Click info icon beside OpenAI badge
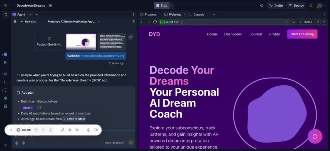Screen dimensions: 330x151 (39, 107)
